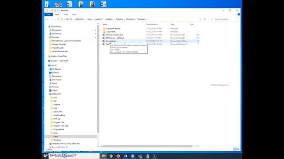Open the Video Projects folder
This screenshot has height=159, width=284.
pyautogui.click(x=58, y=48)
